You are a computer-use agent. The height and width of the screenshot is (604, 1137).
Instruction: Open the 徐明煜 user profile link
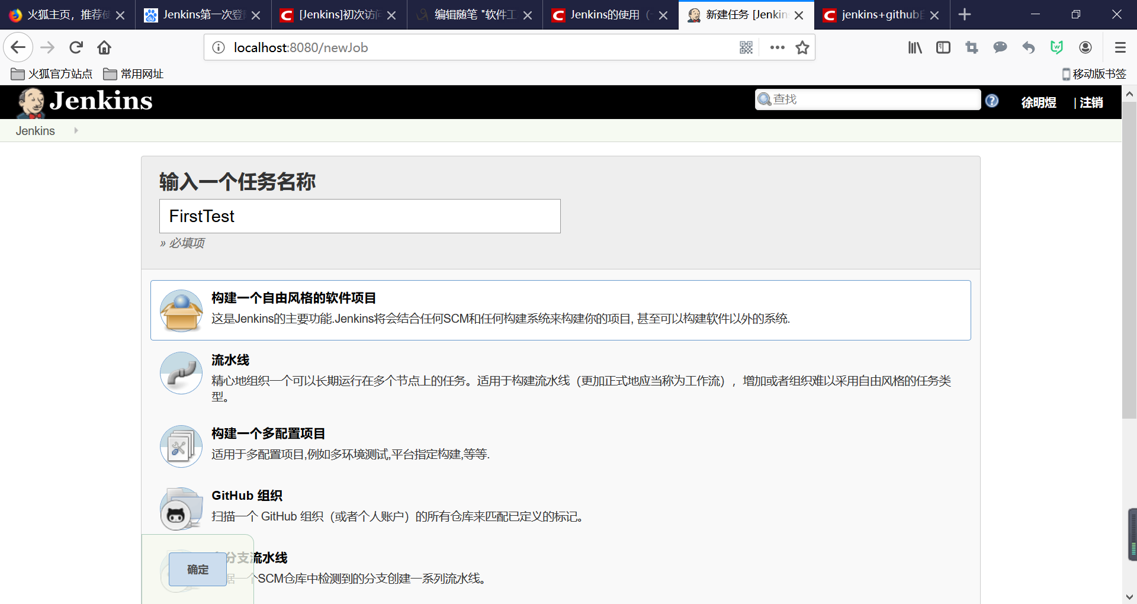[1039, 102]
